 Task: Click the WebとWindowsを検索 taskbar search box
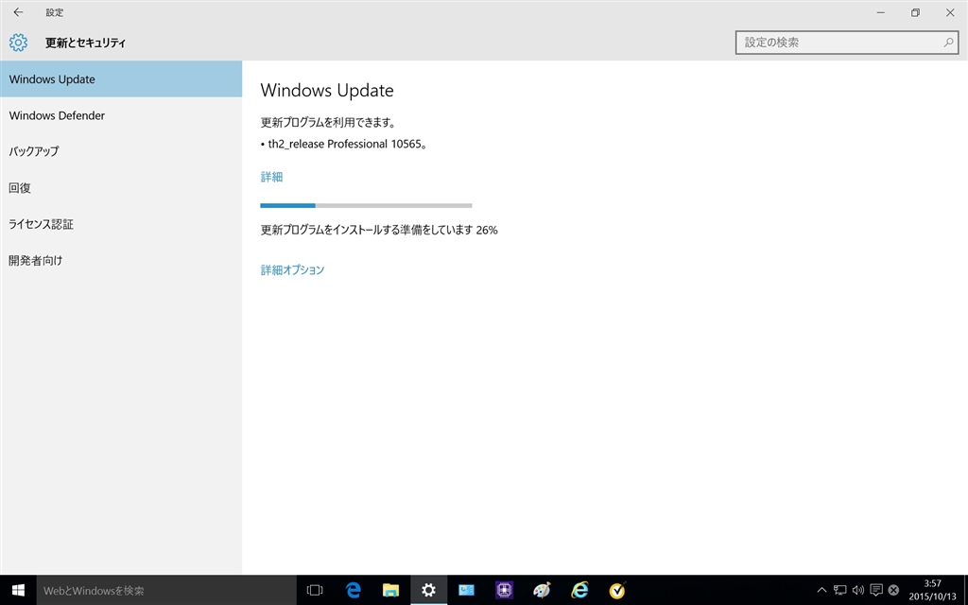pos(166,590)
